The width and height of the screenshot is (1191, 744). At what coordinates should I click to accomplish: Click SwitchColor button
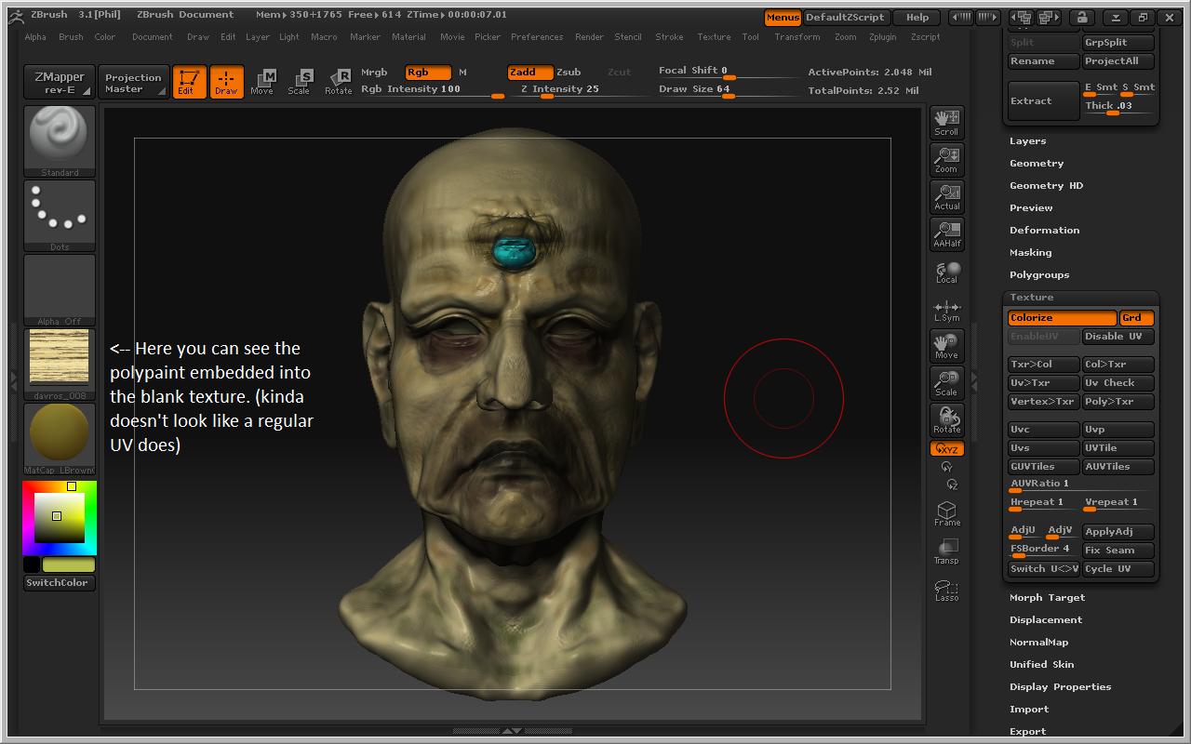[x=59, y=583]
